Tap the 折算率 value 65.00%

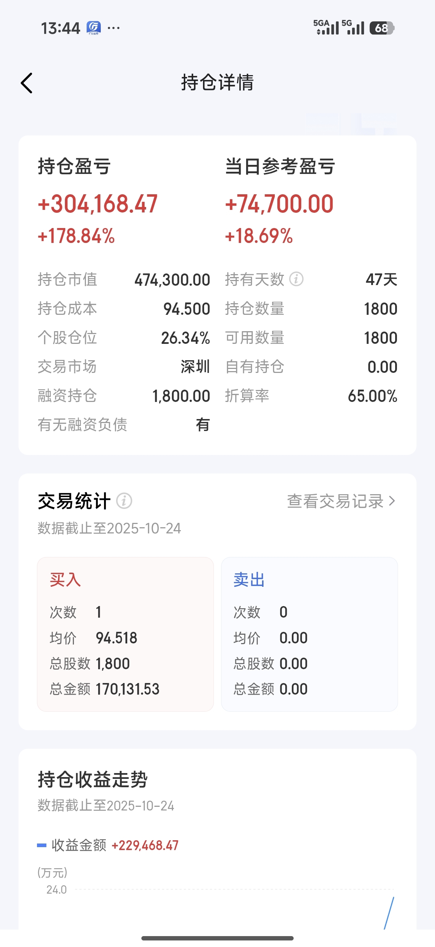click(372, 396)
